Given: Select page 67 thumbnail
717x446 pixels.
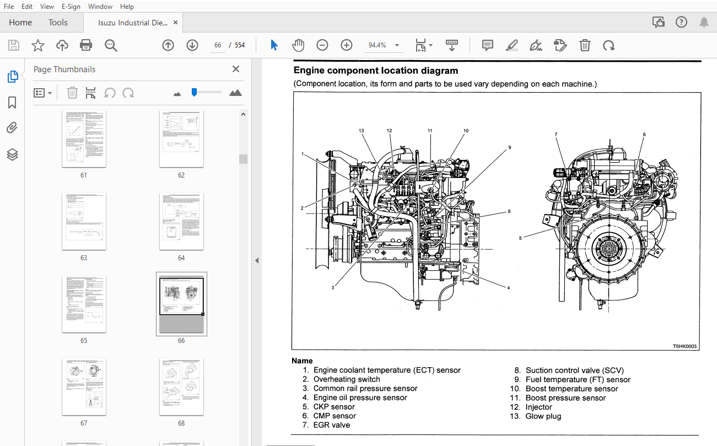Looking at the screenshot, I should (x=84, y=387).
